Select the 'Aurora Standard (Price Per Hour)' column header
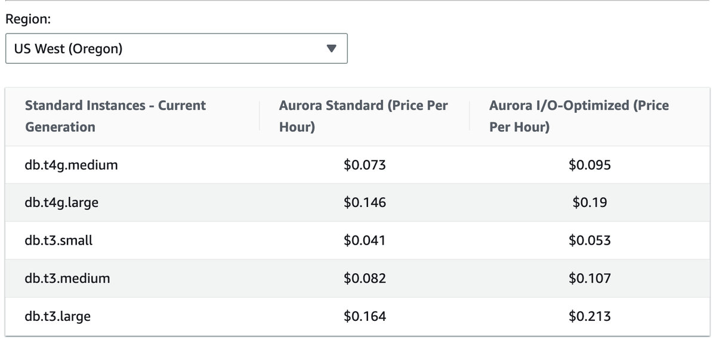The height and width of the screenshot is (340, 716). [363, 116]
